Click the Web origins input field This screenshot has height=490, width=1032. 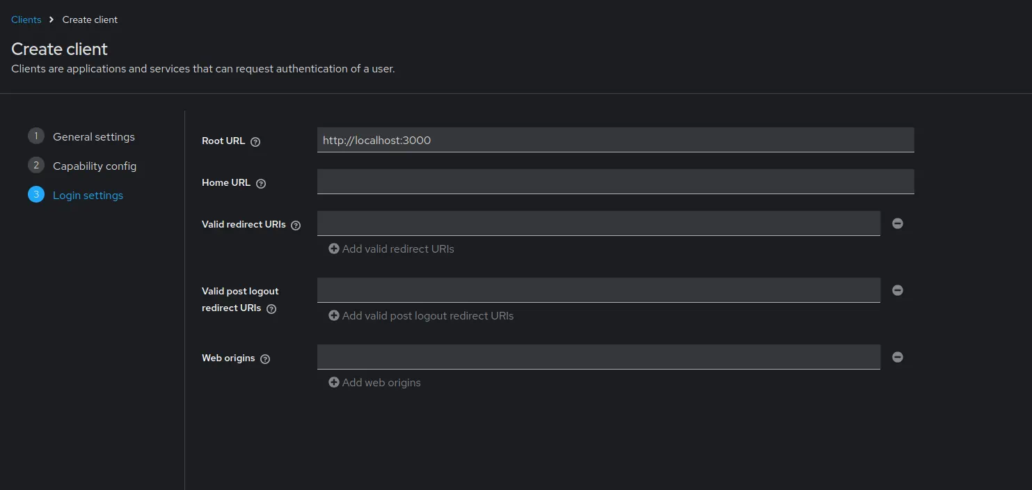tap(598, 357)
